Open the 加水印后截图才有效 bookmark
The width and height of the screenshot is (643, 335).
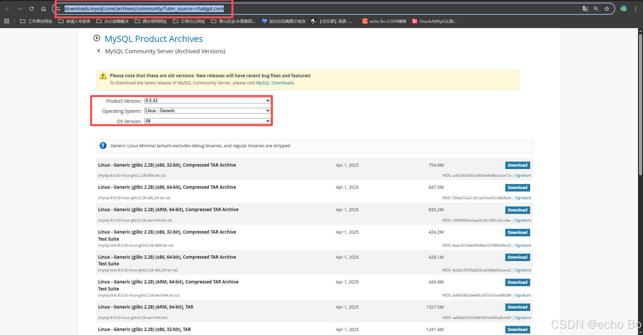[284, 21]
